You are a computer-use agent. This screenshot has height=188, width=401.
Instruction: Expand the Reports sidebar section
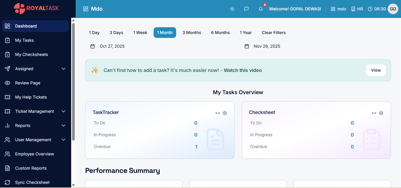pyautogui.click(x=63, y=126)
